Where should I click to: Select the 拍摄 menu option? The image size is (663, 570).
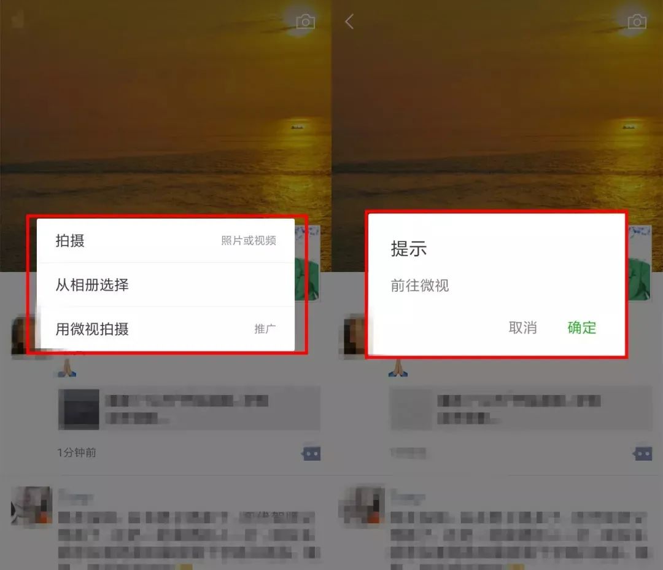click(166, 240)
